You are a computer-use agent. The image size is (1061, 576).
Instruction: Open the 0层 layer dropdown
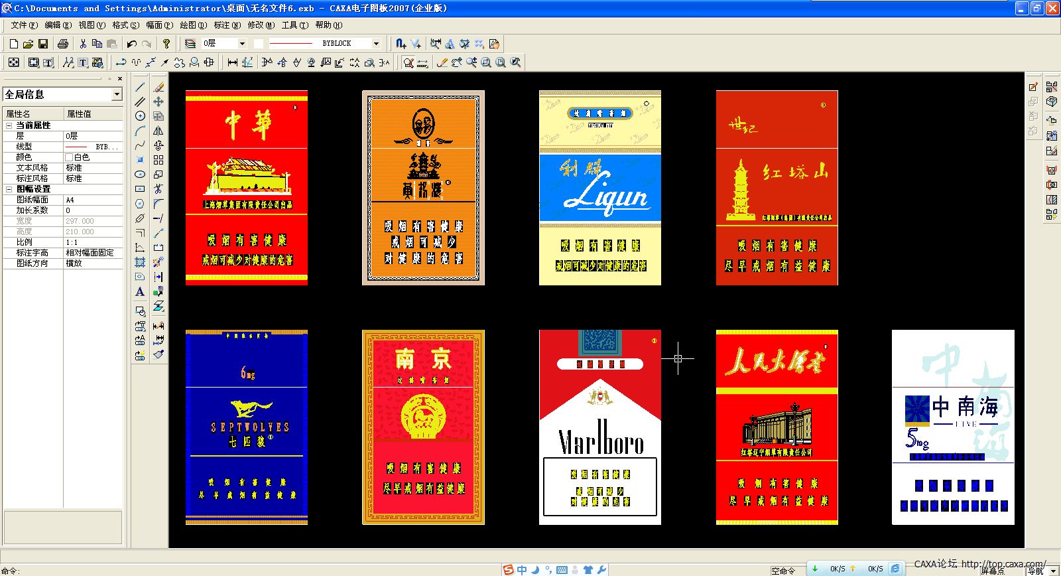coord(242,44)
